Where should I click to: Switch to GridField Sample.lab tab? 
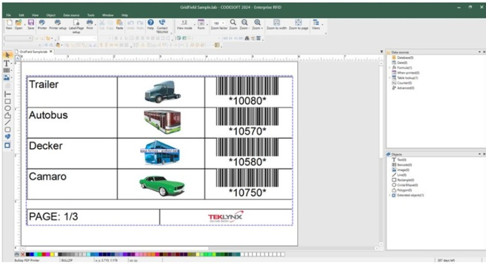coord(33,52)
